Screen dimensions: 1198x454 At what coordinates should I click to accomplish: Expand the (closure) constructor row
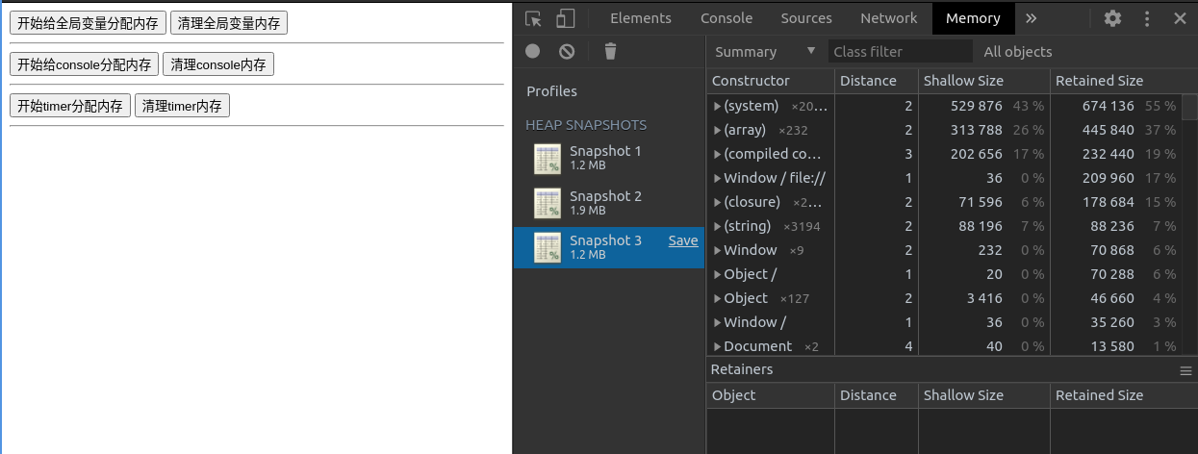pos(718,202)
